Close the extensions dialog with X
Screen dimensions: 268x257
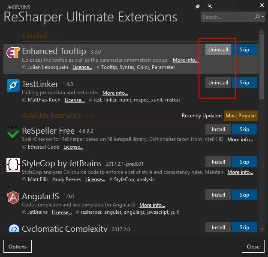[x=262, y=5]
